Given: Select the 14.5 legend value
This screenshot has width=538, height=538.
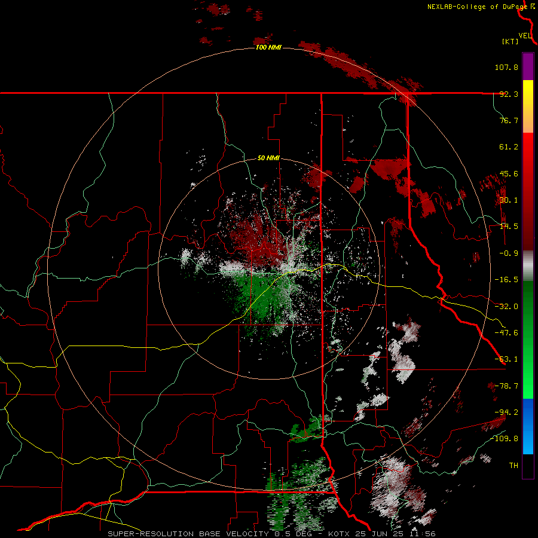Looking at the screenshot, I should 509,227.
